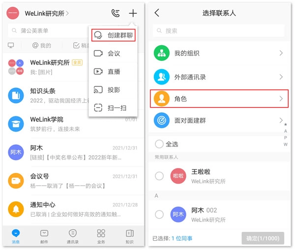Expand 外部通讯录 with its chevron
The width and height of the screenshot is (295, 250).
coord(281,77)
